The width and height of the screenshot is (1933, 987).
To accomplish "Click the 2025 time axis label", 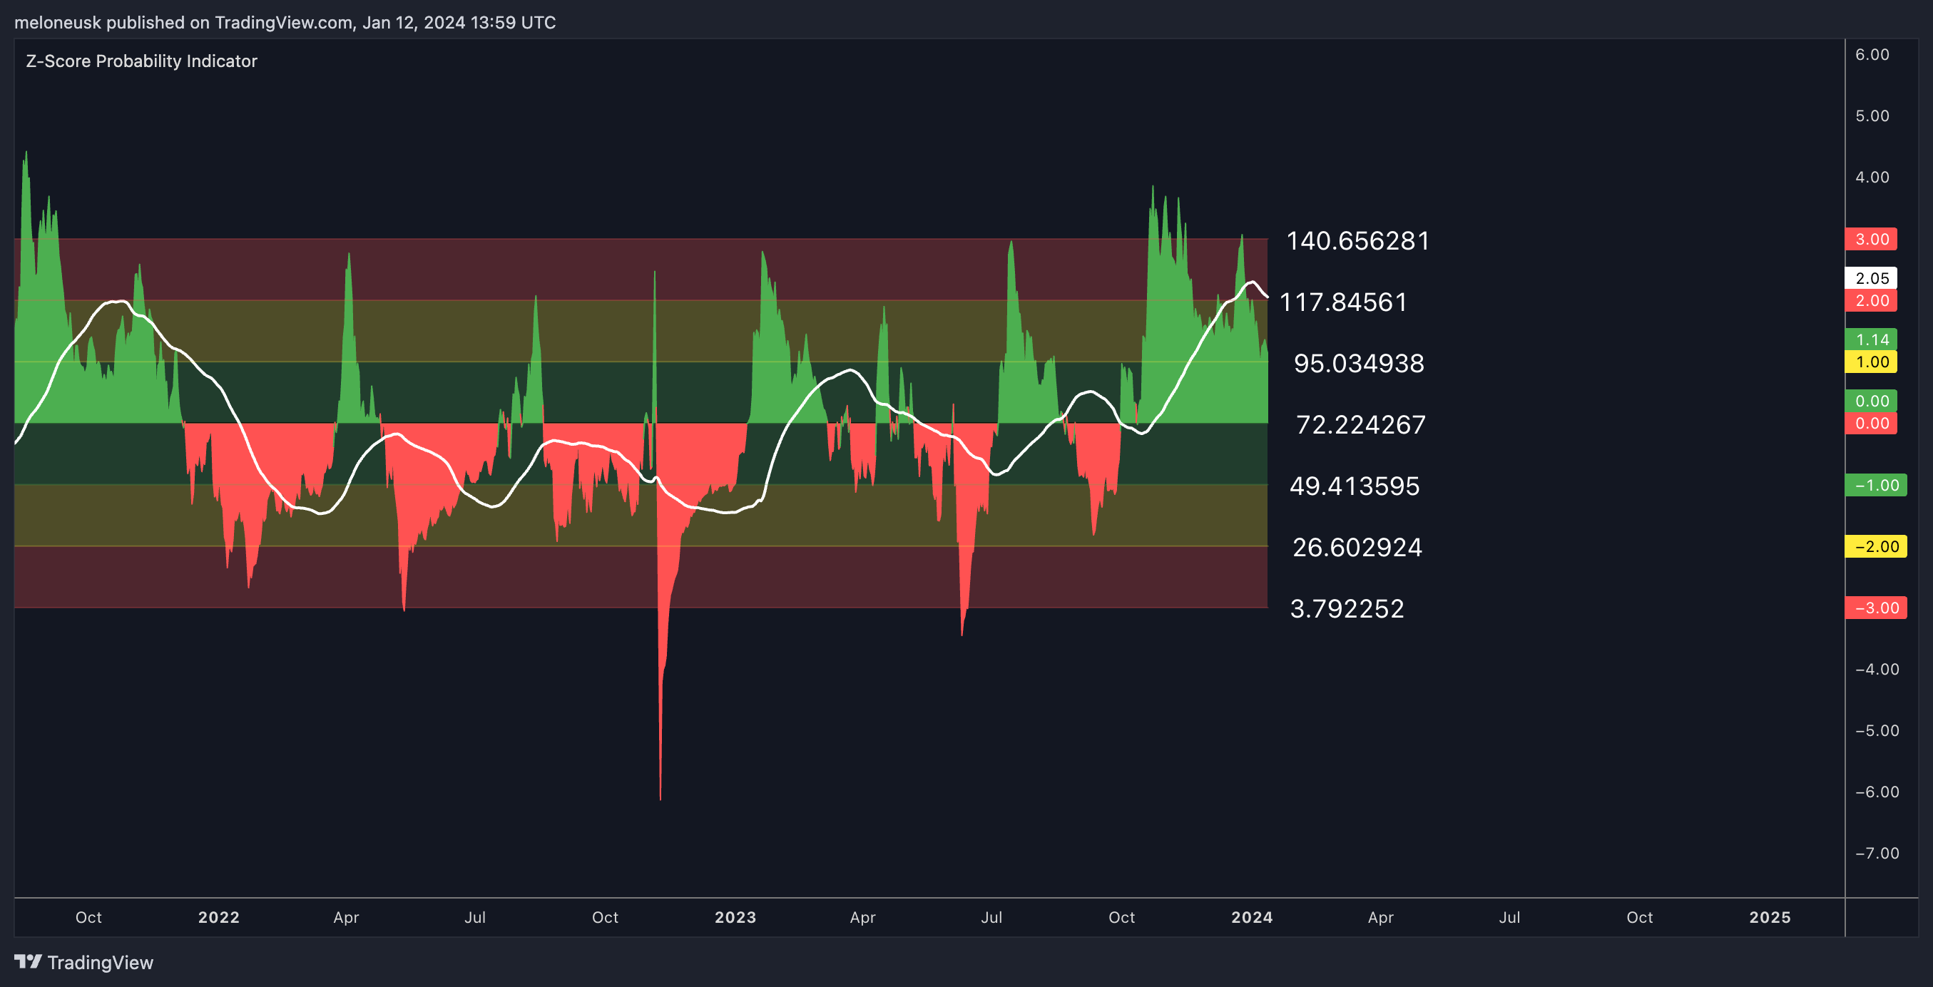I will tap(1770, 918).
